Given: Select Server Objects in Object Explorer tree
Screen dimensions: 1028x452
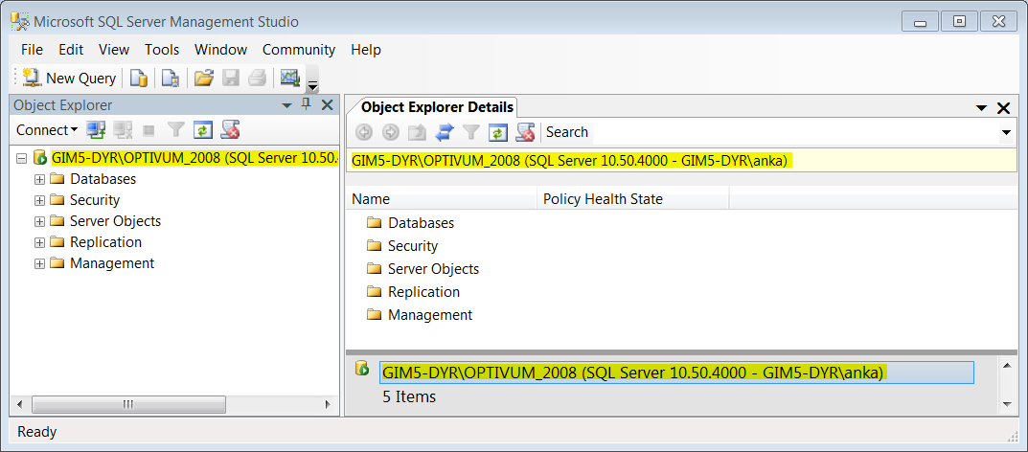Looking at the screenshot, I should point(115,221).
